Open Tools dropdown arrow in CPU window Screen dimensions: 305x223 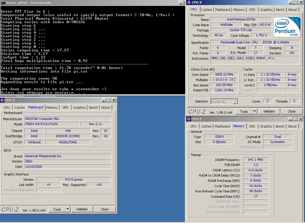coord(255,111)
